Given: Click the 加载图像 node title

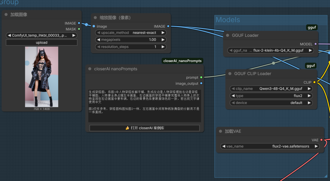Looking at the screenshot, I should tap(19, 15).
